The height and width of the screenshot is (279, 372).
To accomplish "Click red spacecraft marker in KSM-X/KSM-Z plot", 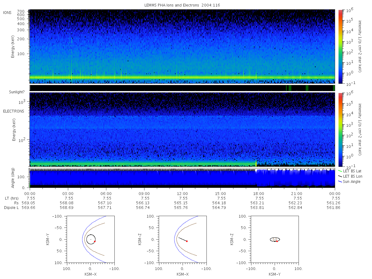I will pyautogui.click(x=187, y=241).
